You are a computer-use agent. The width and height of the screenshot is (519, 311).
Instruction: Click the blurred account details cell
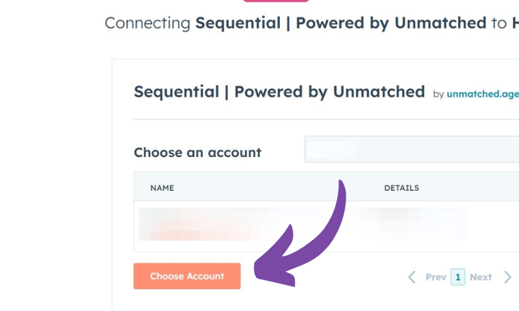415,223
